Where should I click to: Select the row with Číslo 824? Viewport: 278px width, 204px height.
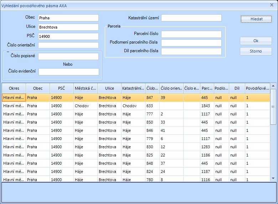pyautogui.click(x=136, y=171)
